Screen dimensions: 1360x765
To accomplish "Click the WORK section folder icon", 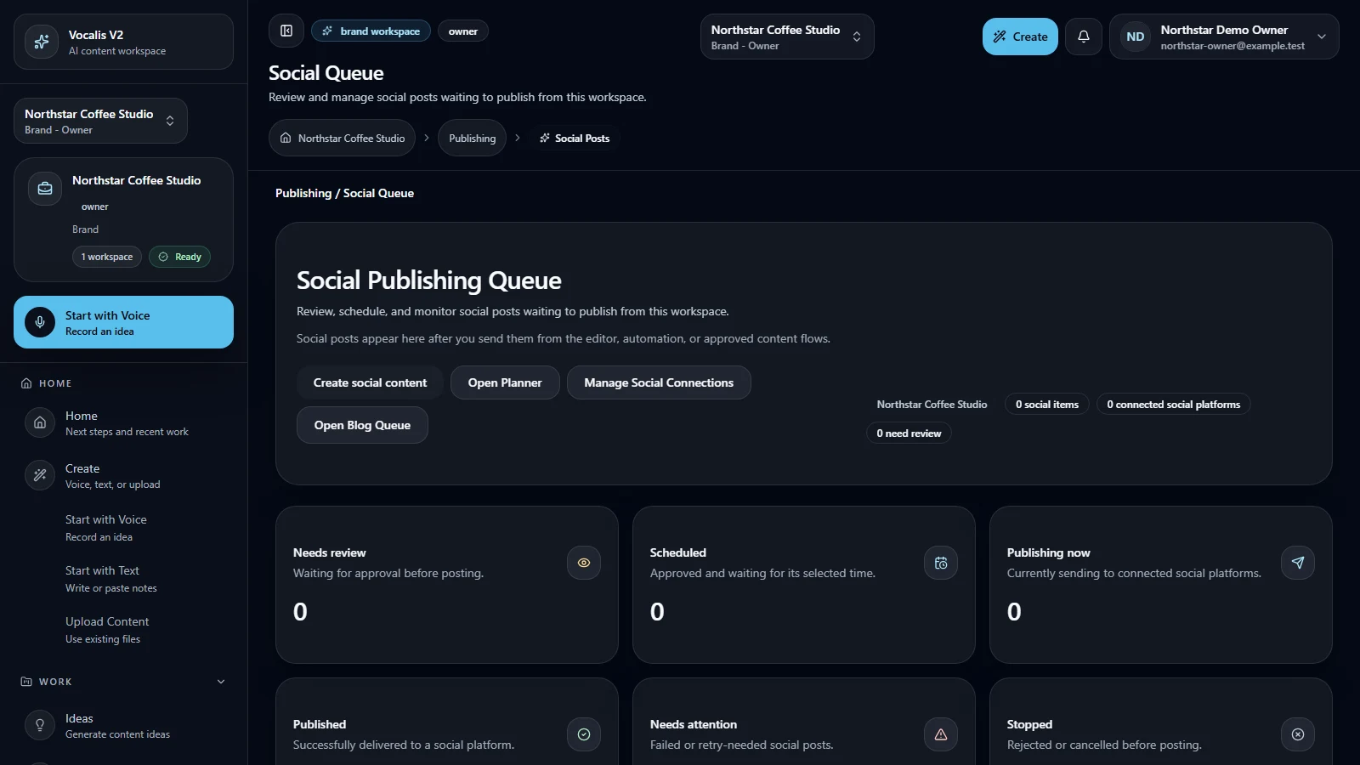I will point(26,682).
